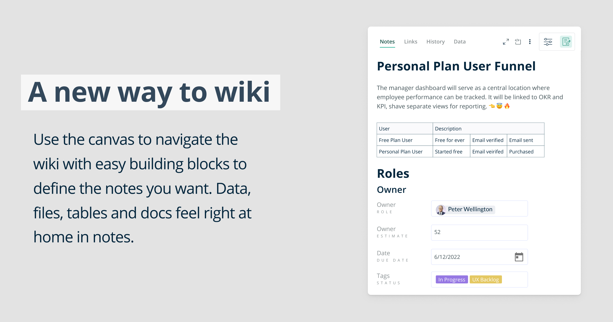This screenshot has height=322, width=613.
Task: Toggle the UX Backlog status tag
Action: [486, 279]
